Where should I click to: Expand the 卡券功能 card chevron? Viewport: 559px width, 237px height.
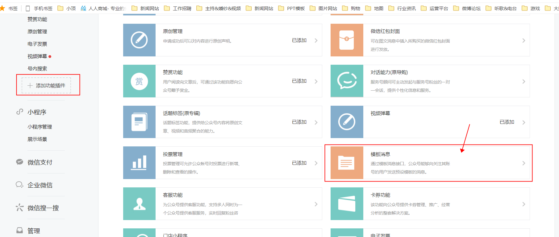click(524, 204)
